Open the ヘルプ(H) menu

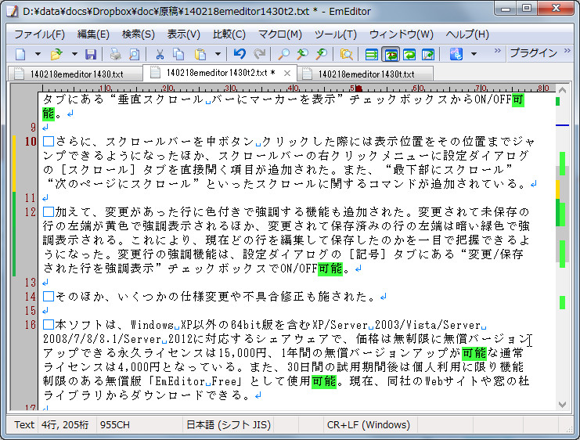point(467,34)
